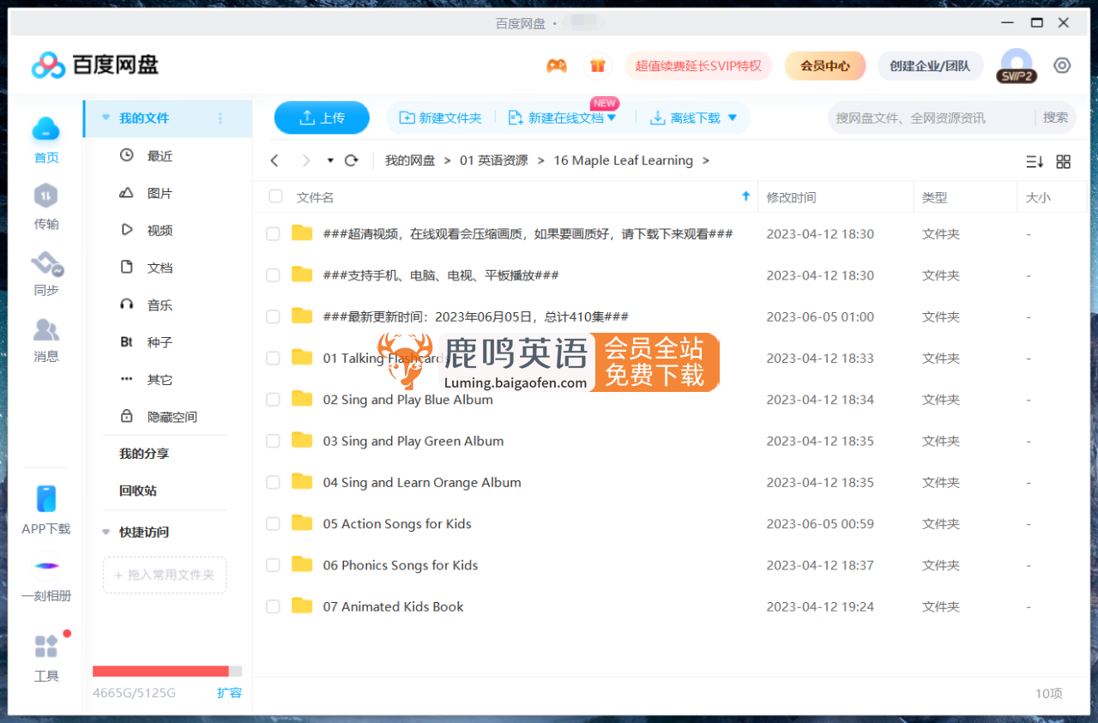
Task: Sort by 大小 column header
Action: click(1038, 197)
